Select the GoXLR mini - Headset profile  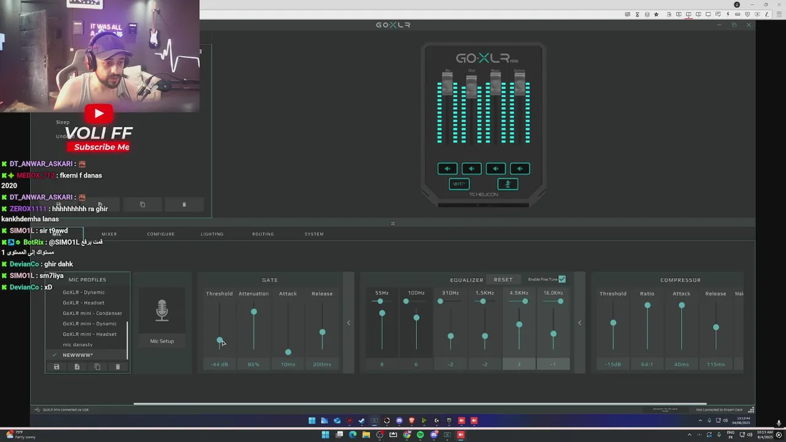click(90, 334)
